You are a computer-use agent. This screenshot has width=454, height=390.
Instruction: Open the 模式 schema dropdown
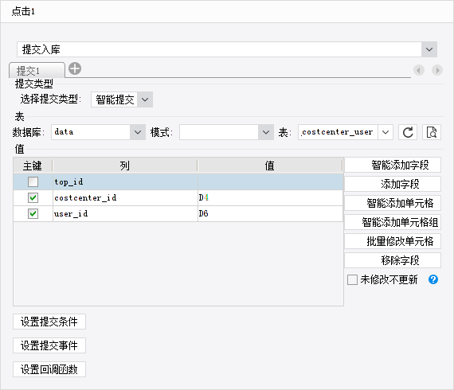point(266,132)
